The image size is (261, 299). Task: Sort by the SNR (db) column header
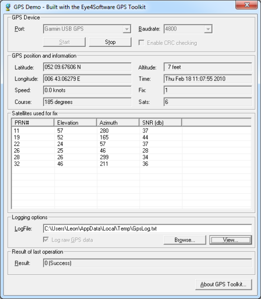pos(160,122)
